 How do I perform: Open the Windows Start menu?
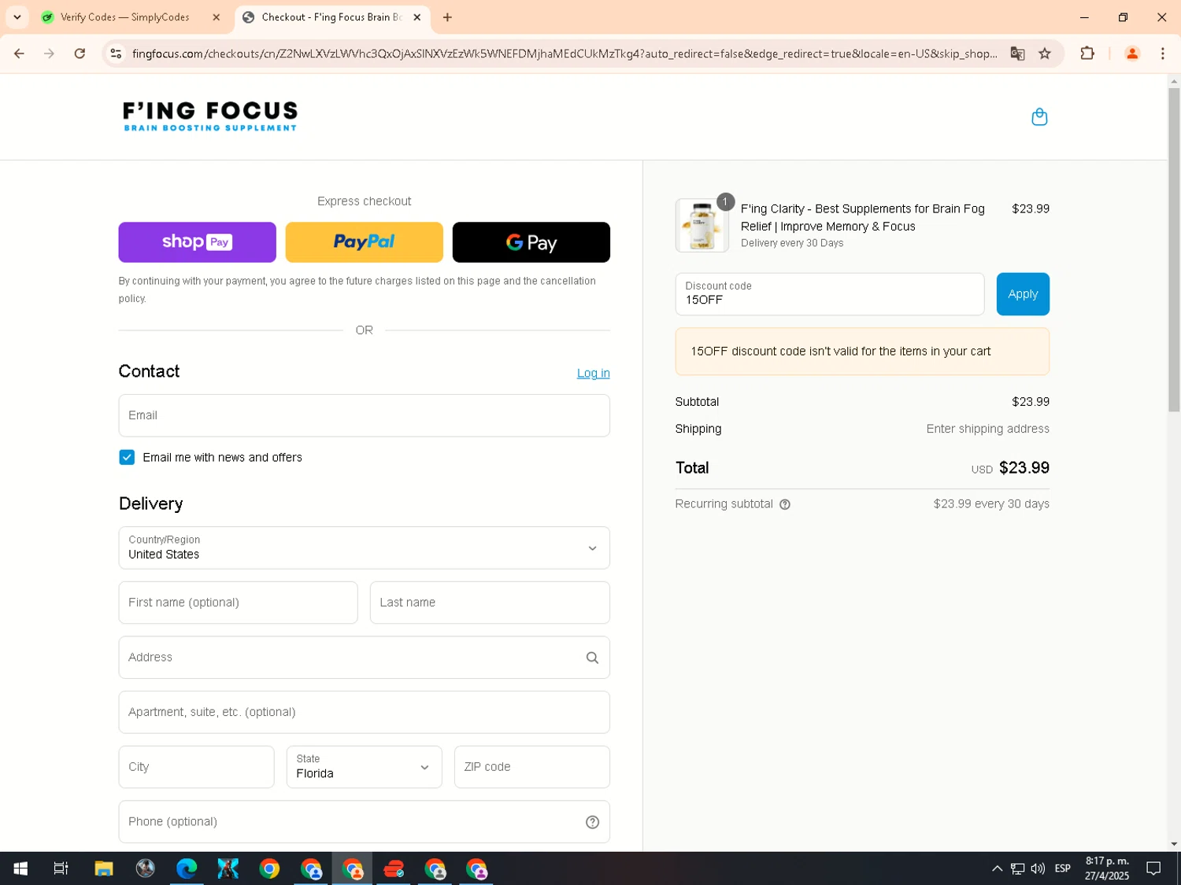(20, 868)
